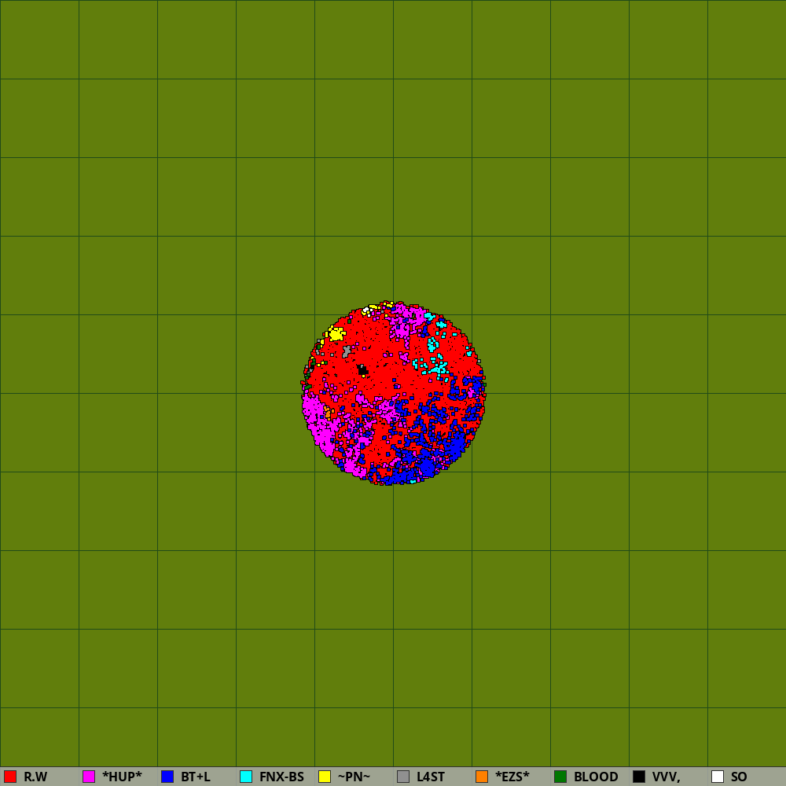Select the L4ST legend label
The height and width of the screenshot is (786, 786).
(x=431, y=777)
